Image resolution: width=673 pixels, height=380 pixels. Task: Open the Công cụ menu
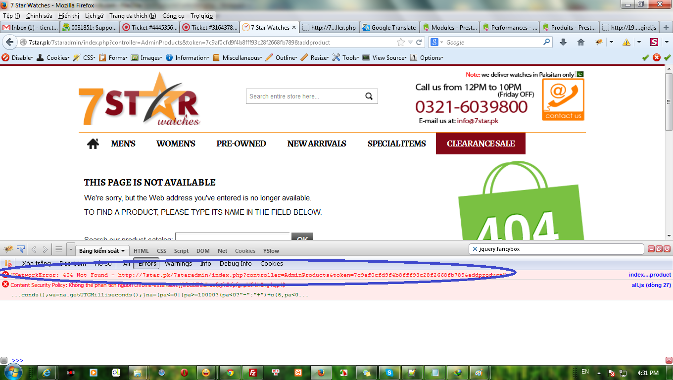pos(174,16)
